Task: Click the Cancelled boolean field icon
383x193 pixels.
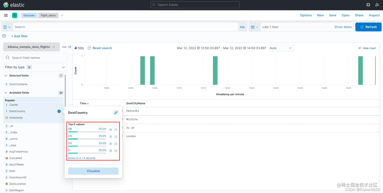Action: click(7, 158)
